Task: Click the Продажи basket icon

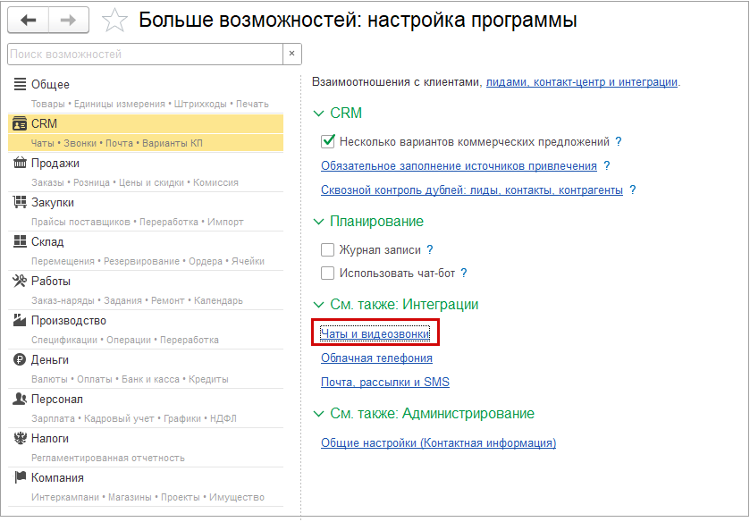Action: click(20, 163)
